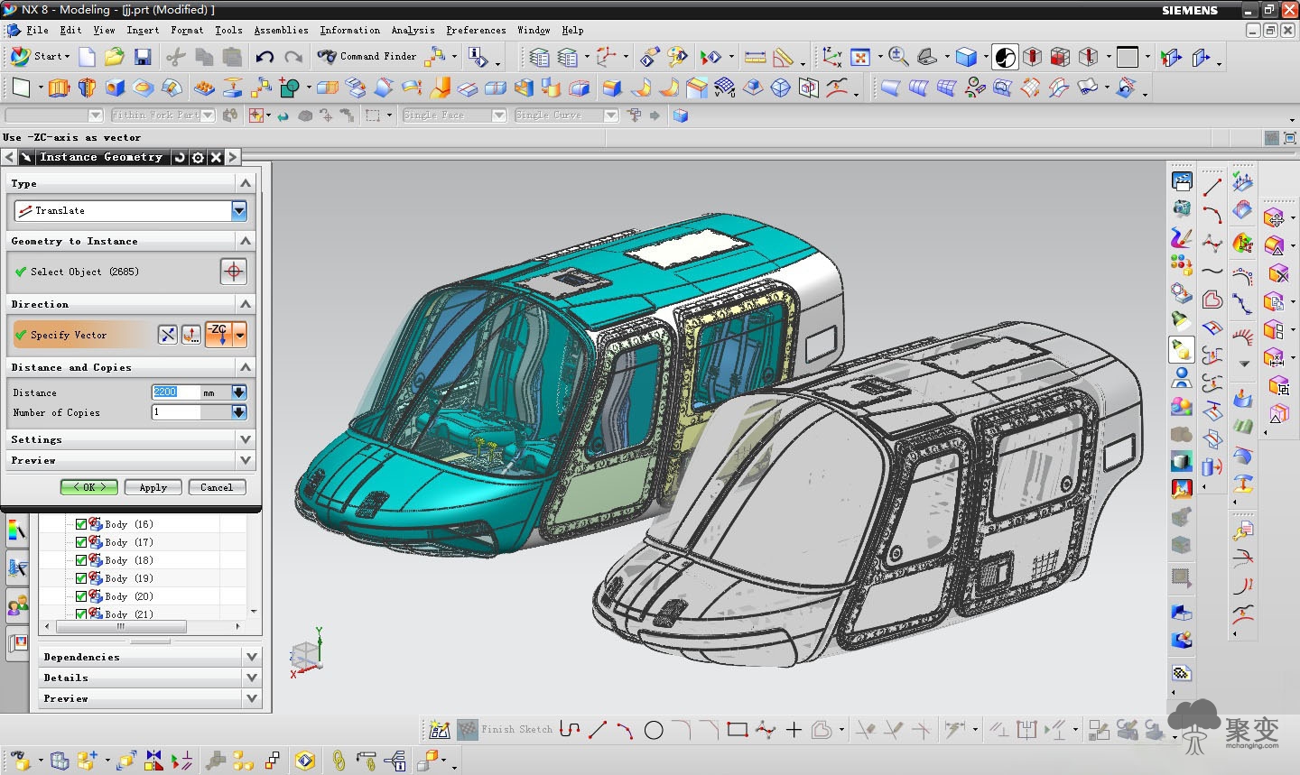Toggle the Body (20) checkbox
1300x775 pixels.
pos(81,596)
